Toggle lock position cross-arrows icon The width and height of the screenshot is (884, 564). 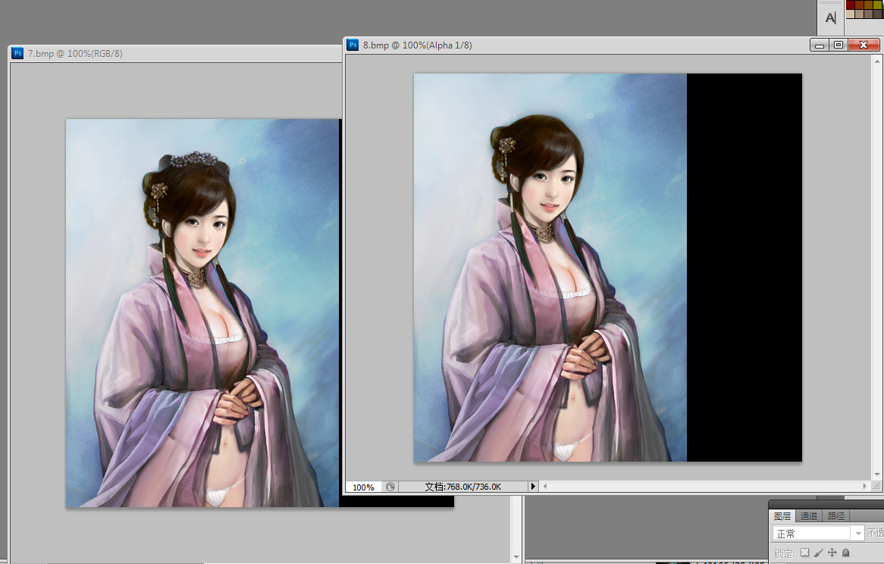coord(832,553)
